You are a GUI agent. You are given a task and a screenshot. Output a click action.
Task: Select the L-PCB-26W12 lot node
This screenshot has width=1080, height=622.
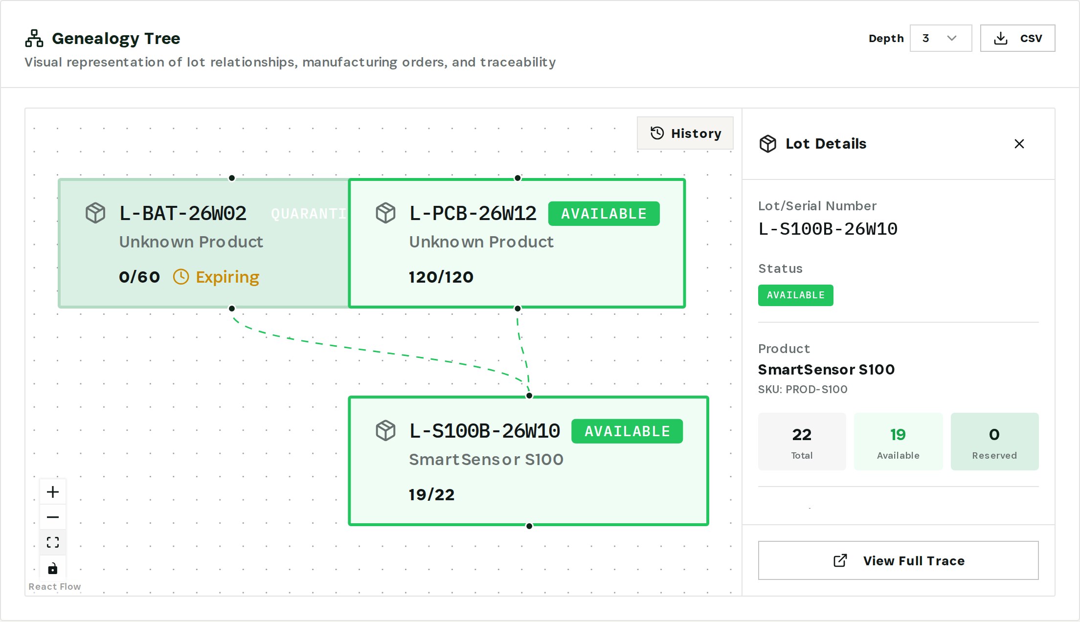click(x=517, y=243)
